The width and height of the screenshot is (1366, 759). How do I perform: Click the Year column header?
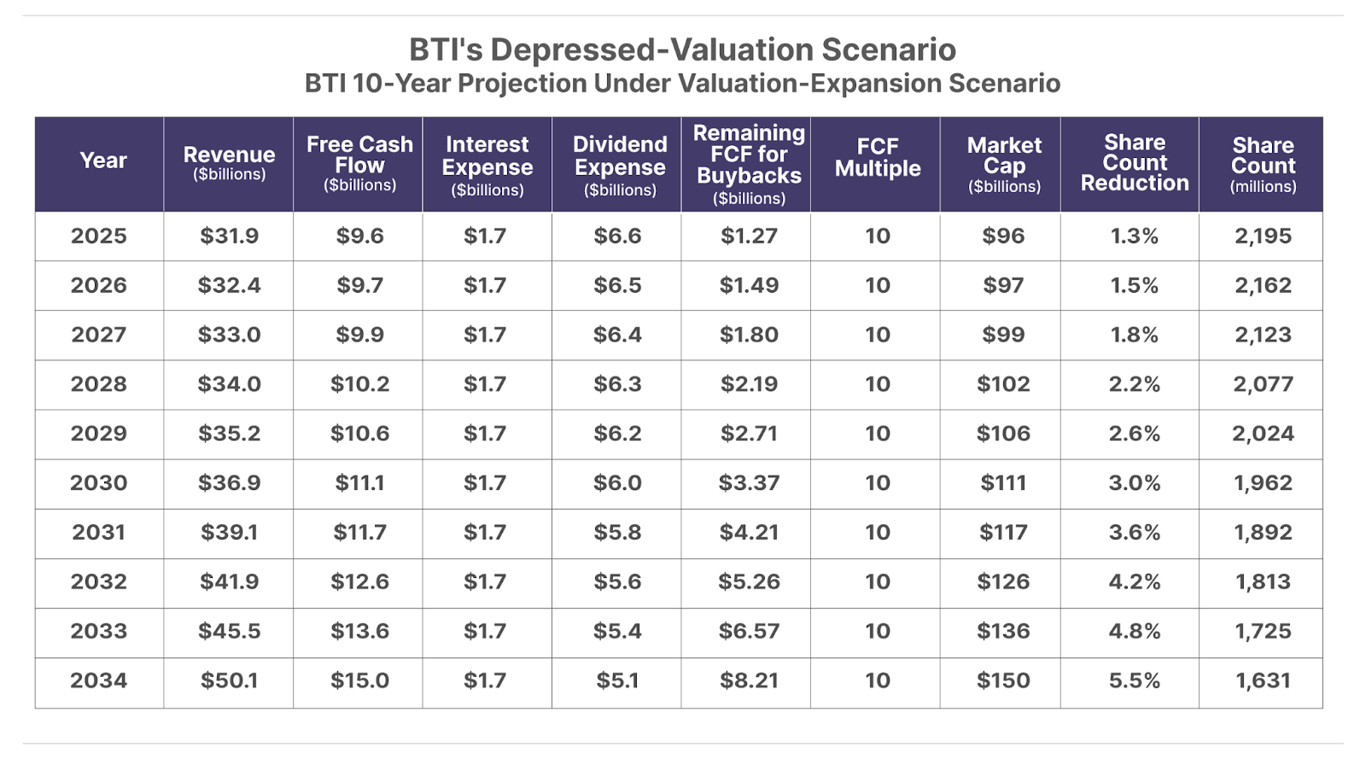tap(102, 161)
